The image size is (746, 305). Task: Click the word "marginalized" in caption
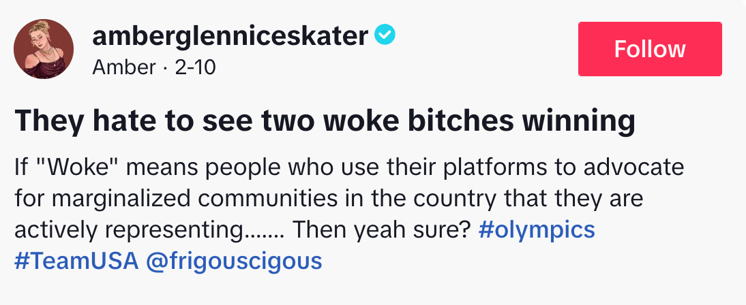(110, 199)
